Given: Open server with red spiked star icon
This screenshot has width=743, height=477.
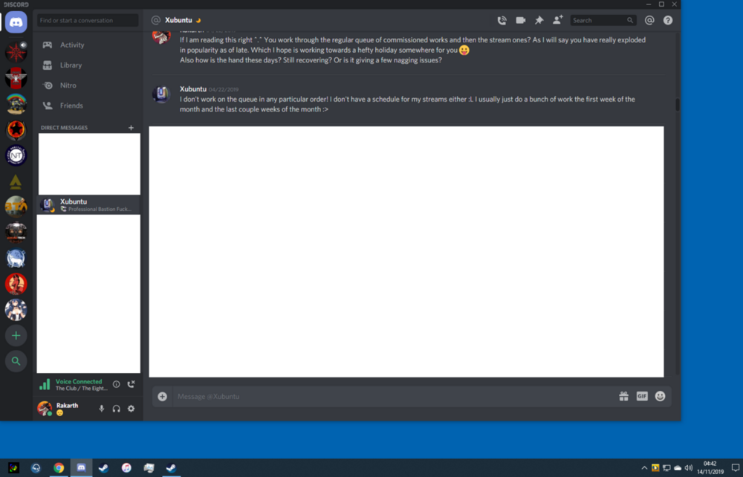Looking at the screenshot, I should pos(16,53).
